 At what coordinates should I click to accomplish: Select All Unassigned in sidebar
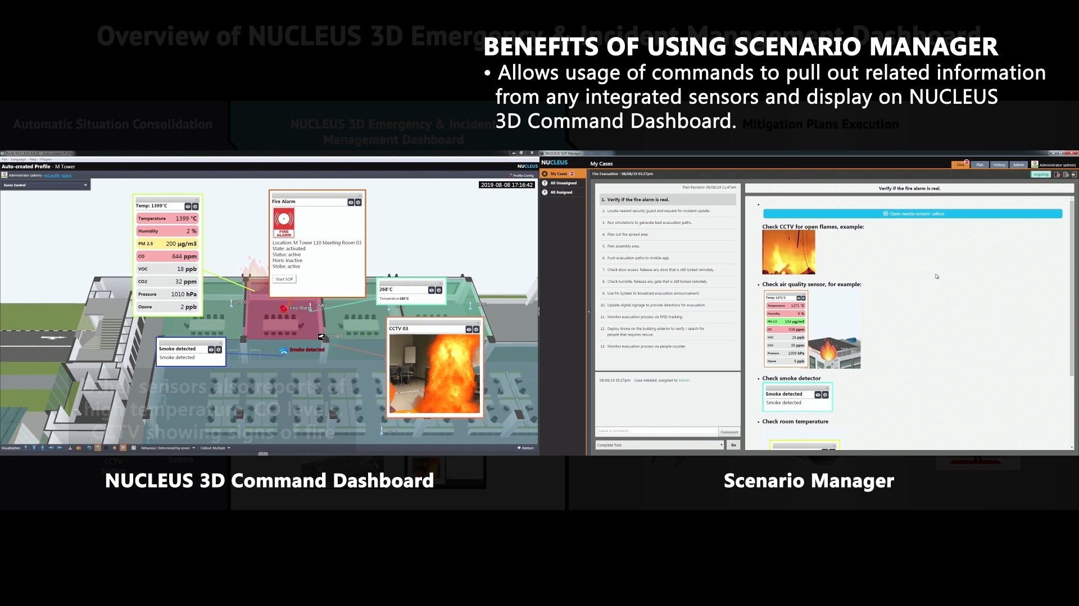click(x=563, y=183)
